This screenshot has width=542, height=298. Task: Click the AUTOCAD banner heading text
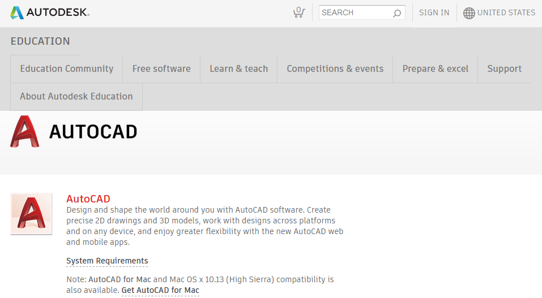point(93,132)
